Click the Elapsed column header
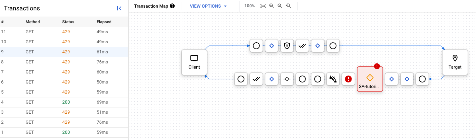476x140 pixels. (104, 22)
